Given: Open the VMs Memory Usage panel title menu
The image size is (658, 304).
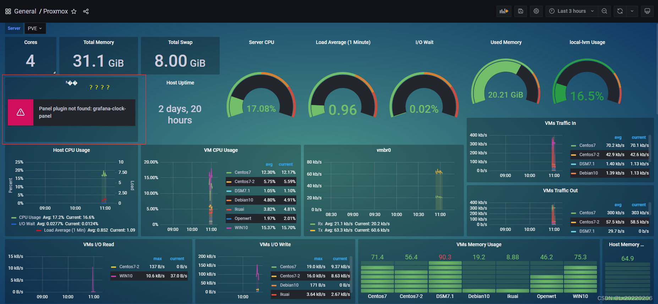Looking at the screenshot, I should coord(479,244).
